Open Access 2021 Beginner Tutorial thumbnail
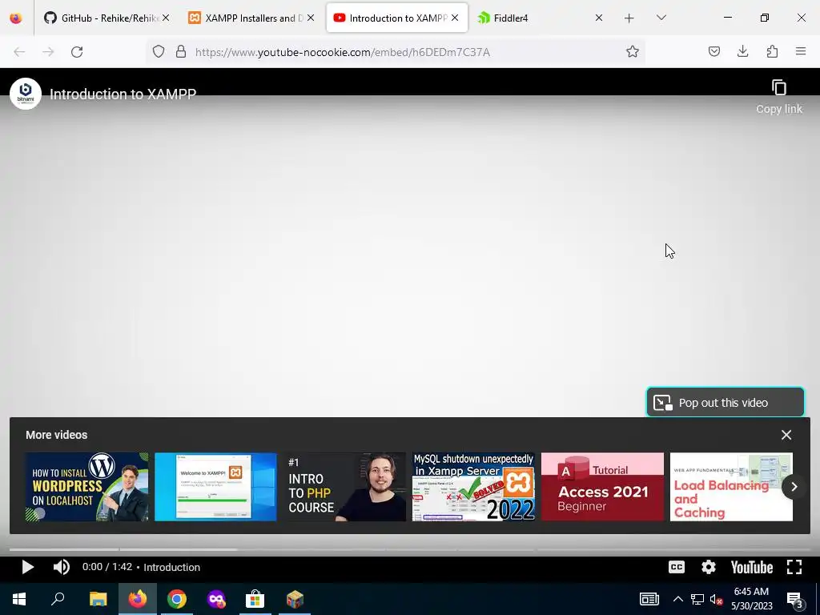This screenshot has height=615, width=820. tap(602, 487)
